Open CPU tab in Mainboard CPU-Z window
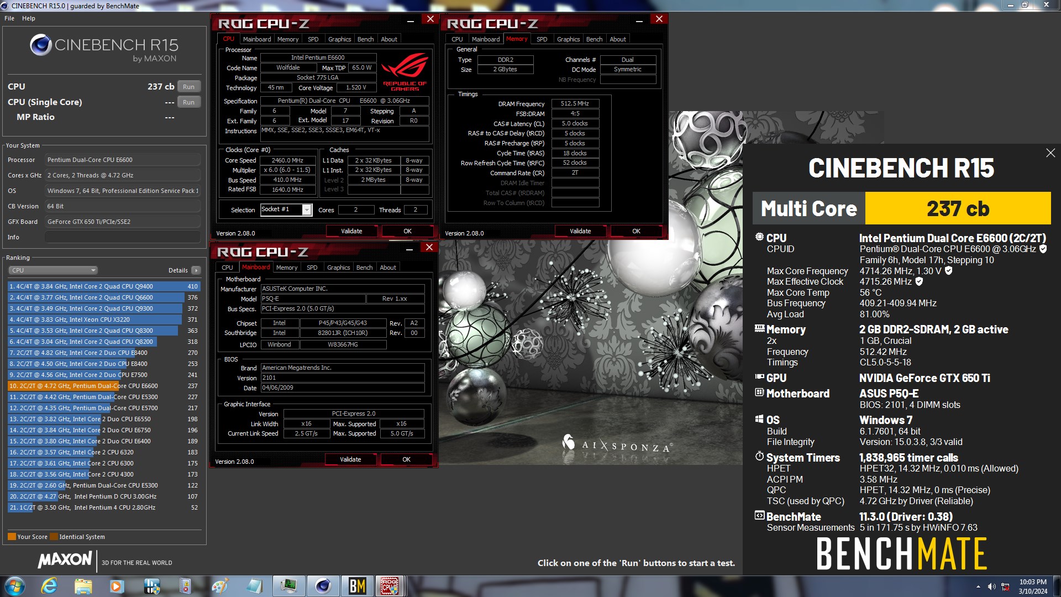This screenshot has height=597, width=1061. tap(227, 268)
